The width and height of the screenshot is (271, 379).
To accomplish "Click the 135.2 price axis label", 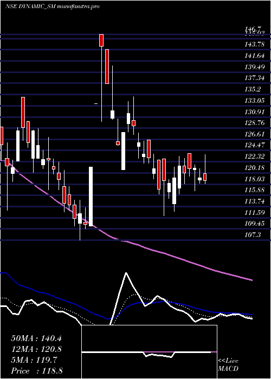I will tap(253, 89).
